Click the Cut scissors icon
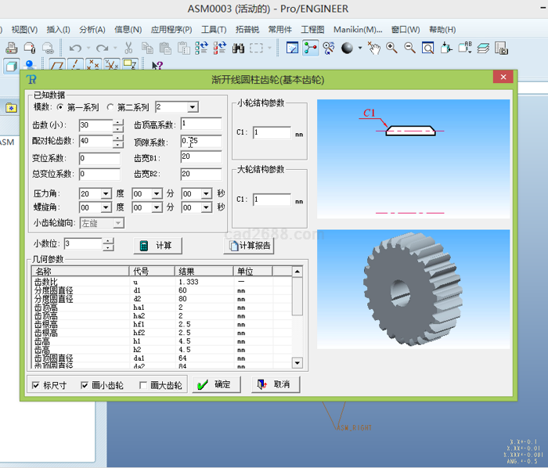The image size is (548, 468). 128,49
